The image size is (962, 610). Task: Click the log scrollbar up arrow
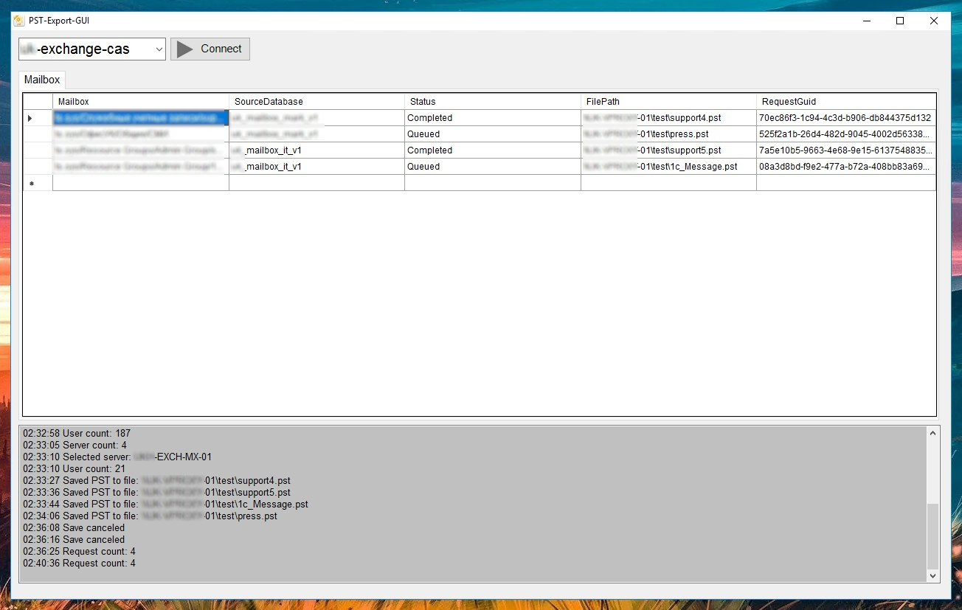coord(933,433)
